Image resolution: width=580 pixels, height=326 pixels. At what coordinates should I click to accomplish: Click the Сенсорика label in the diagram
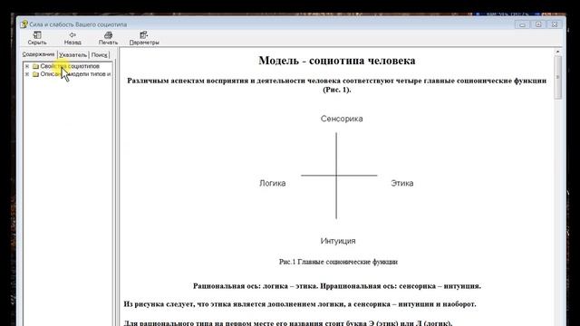coord(342,119)
